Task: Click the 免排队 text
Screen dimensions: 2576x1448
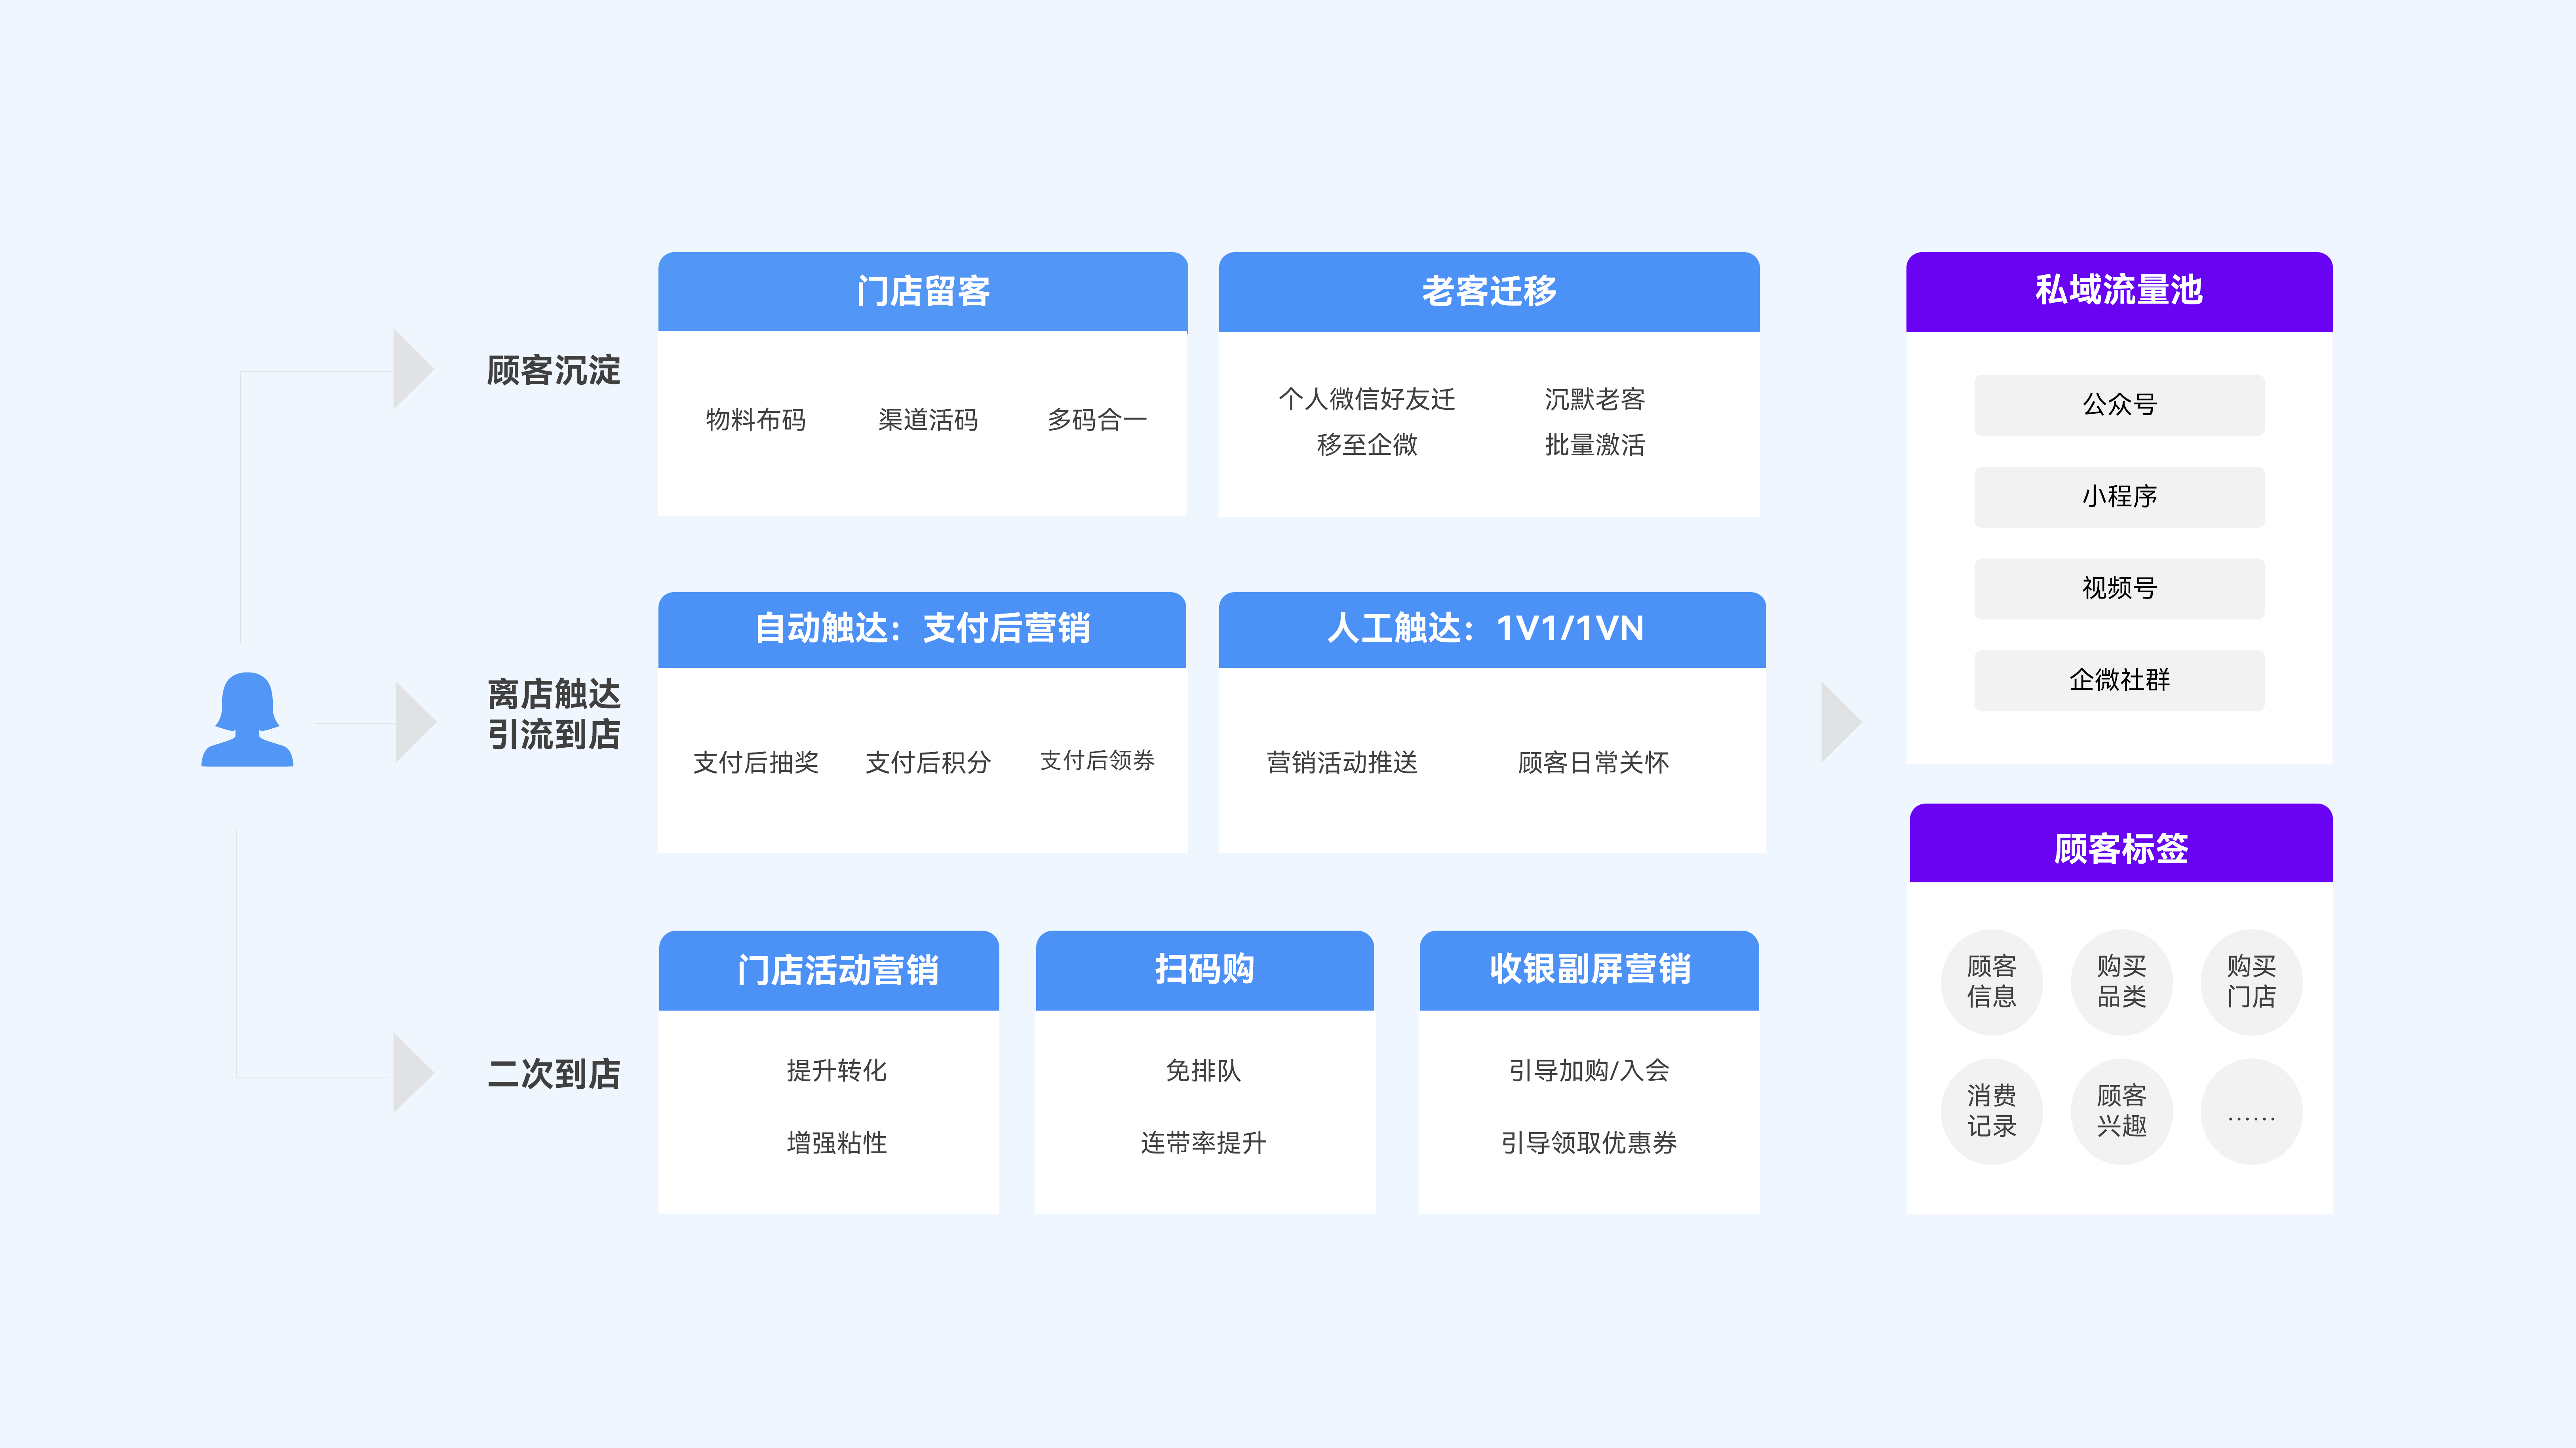Action: [1203, 1071]
